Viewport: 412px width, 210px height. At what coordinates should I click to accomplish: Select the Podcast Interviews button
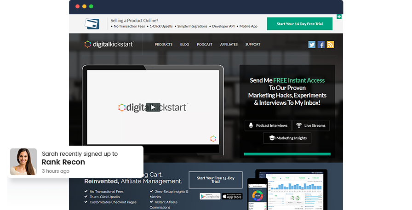click(x=268, y=125)
